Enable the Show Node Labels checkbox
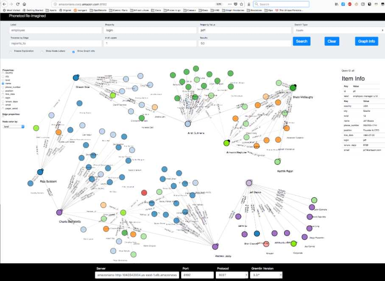This screenshot has height=281, width=385. [x=42, y=52]
